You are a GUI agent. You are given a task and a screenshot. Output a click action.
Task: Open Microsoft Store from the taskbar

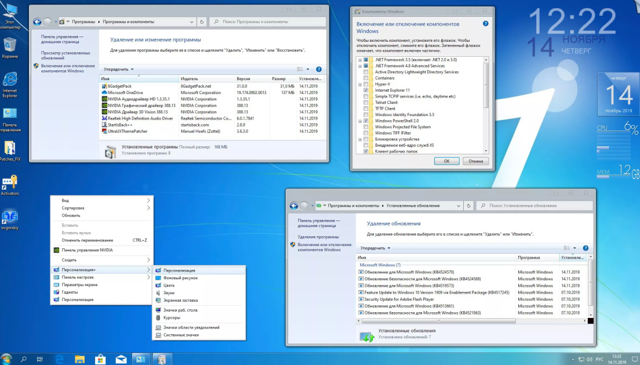point(100,359)
